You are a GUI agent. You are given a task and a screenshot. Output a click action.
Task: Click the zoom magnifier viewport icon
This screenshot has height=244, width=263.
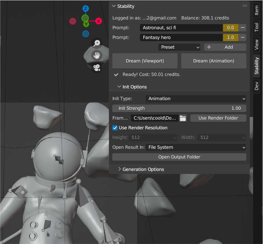(97, 43)
